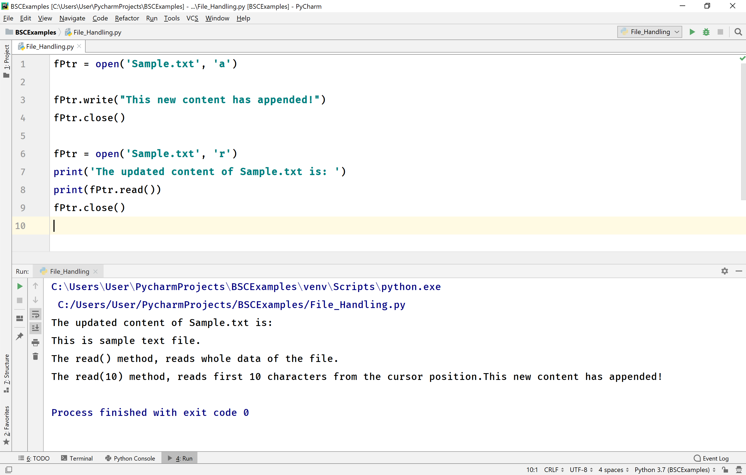Stop the process using the red square
The height and width of the screenshot is (475, 746).
721,32
